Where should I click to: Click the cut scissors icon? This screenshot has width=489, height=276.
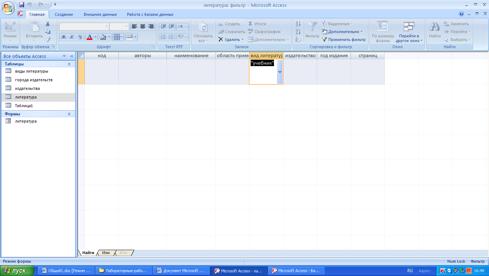(47, 24)
